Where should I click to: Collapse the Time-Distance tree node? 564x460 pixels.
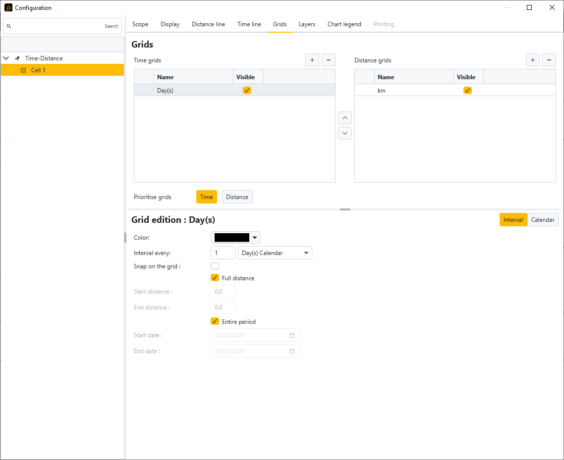pos(6,58)
